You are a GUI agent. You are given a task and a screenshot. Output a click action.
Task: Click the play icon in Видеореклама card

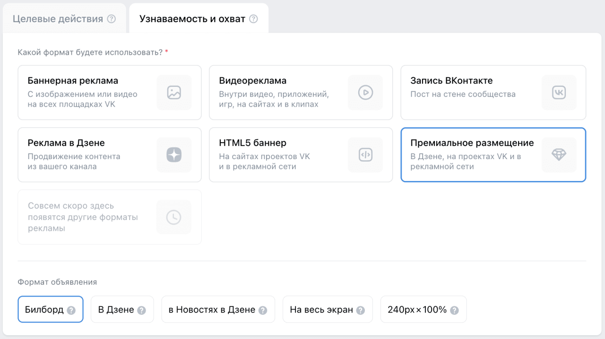coord(365,93)
